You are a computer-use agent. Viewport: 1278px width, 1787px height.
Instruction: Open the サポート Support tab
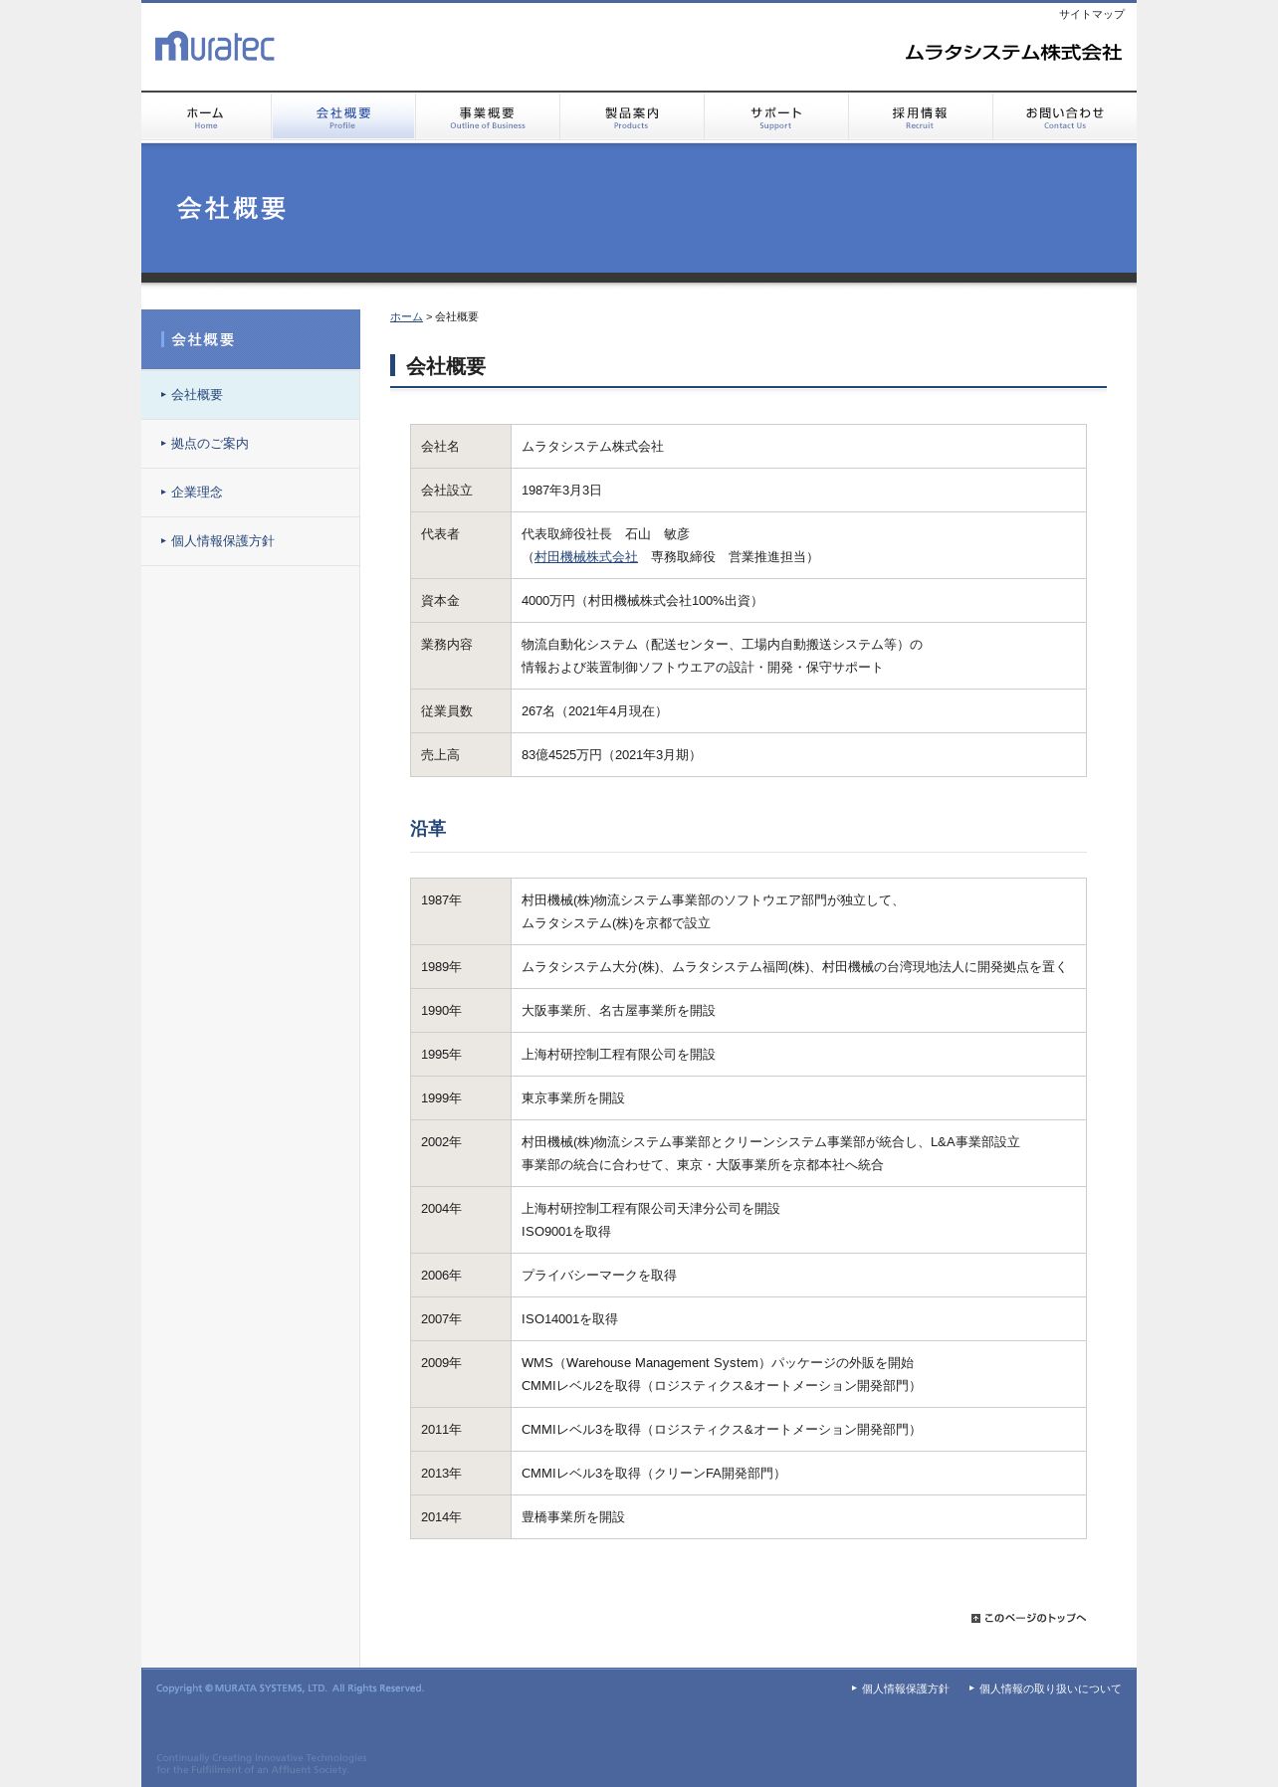tap(776, 116)
